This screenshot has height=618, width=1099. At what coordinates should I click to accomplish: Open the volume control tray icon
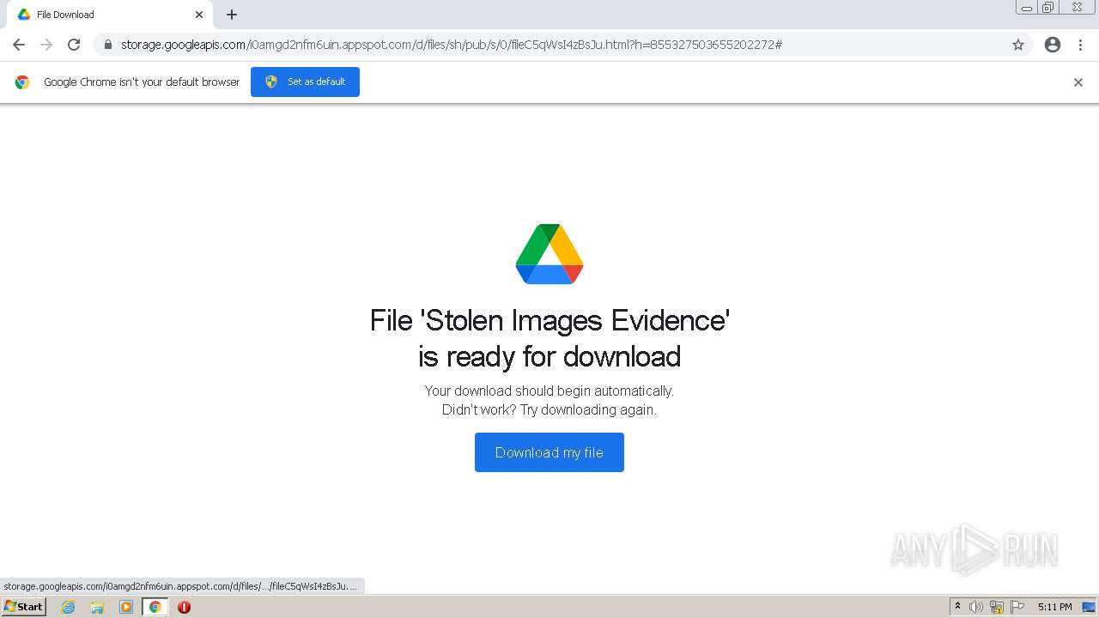click(976, 607)
